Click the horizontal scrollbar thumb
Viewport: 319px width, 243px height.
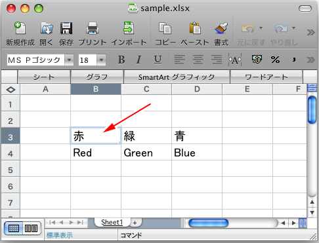coord(208,223)
